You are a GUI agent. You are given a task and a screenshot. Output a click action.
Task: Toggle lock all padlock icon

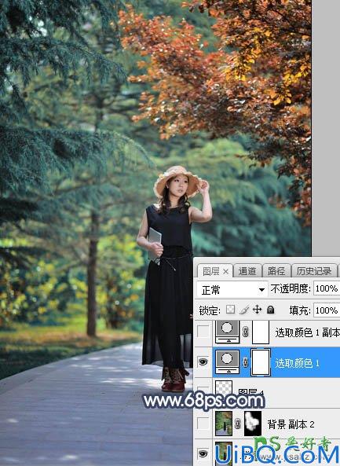(x=270, y=310)
